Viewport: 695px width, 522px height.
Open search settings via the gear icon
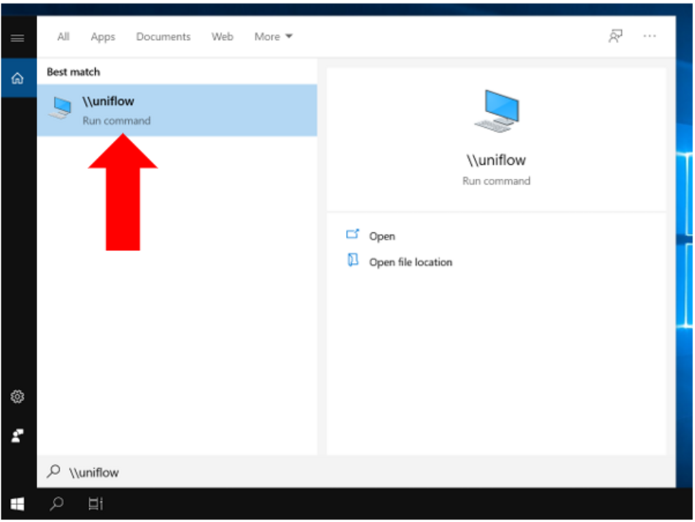(x=18, y=397)
